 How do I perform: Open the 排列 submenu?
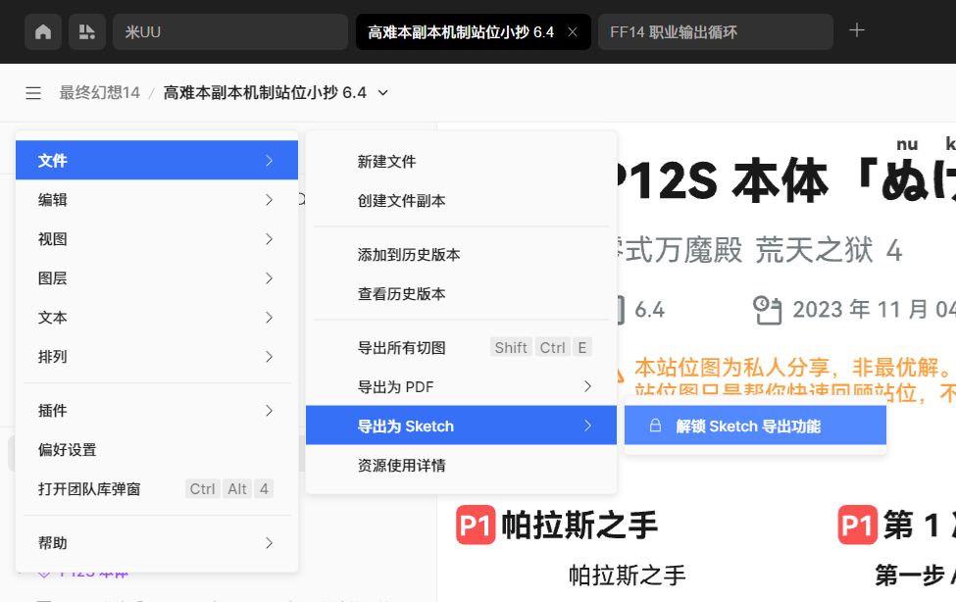(157, 357)
